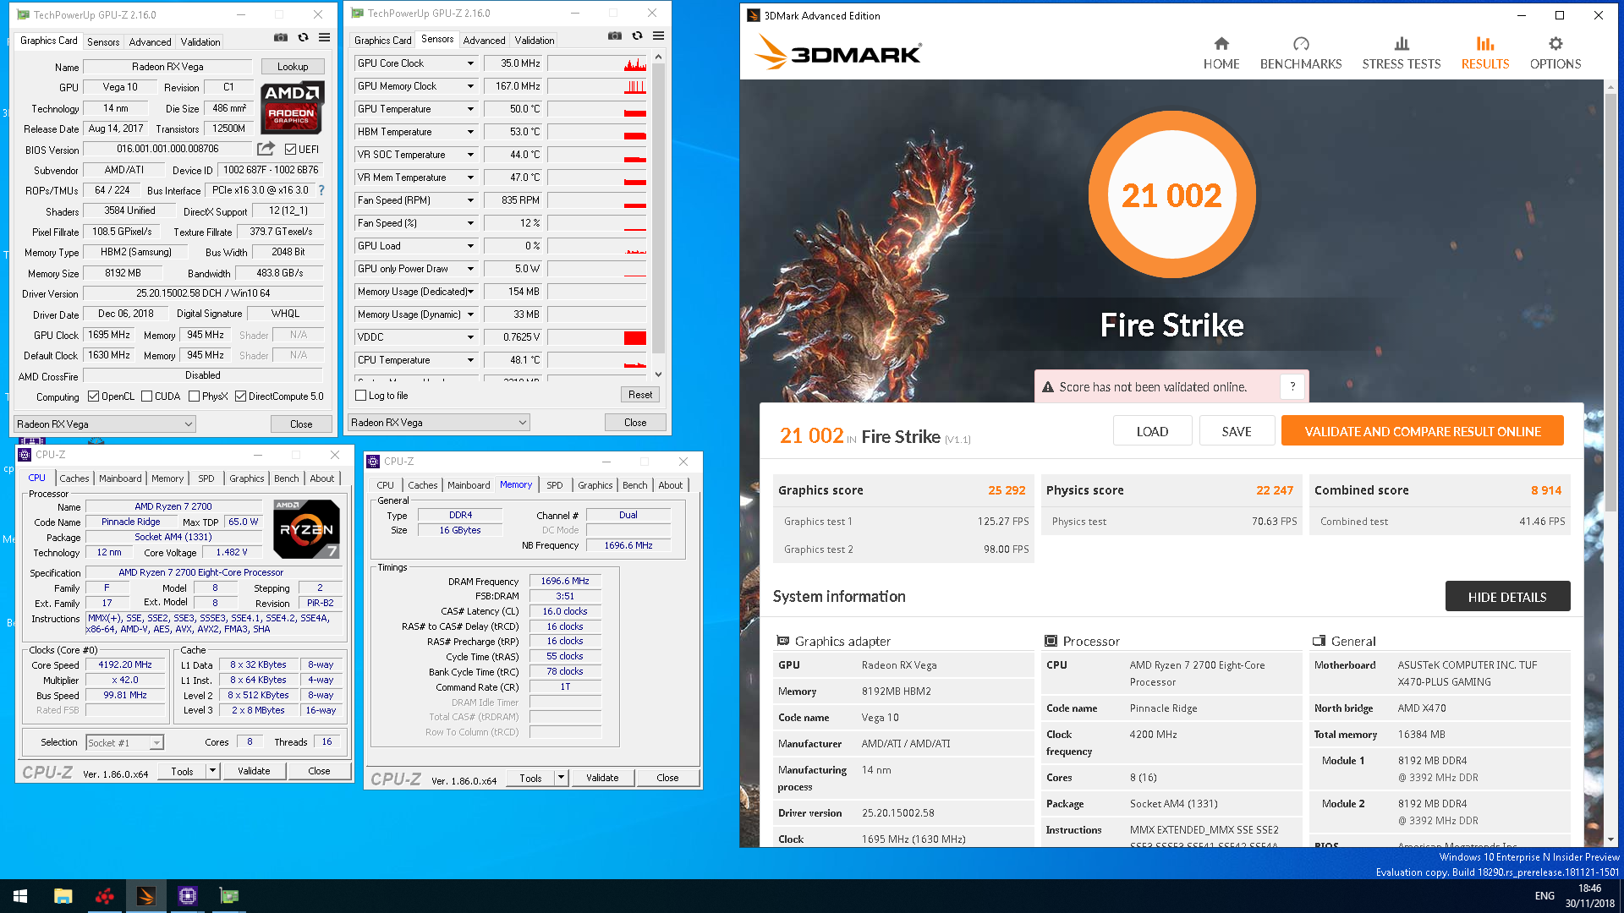Open Bench tab in right CPU-Z window
1624x913 pixels.
coord(635,485)
